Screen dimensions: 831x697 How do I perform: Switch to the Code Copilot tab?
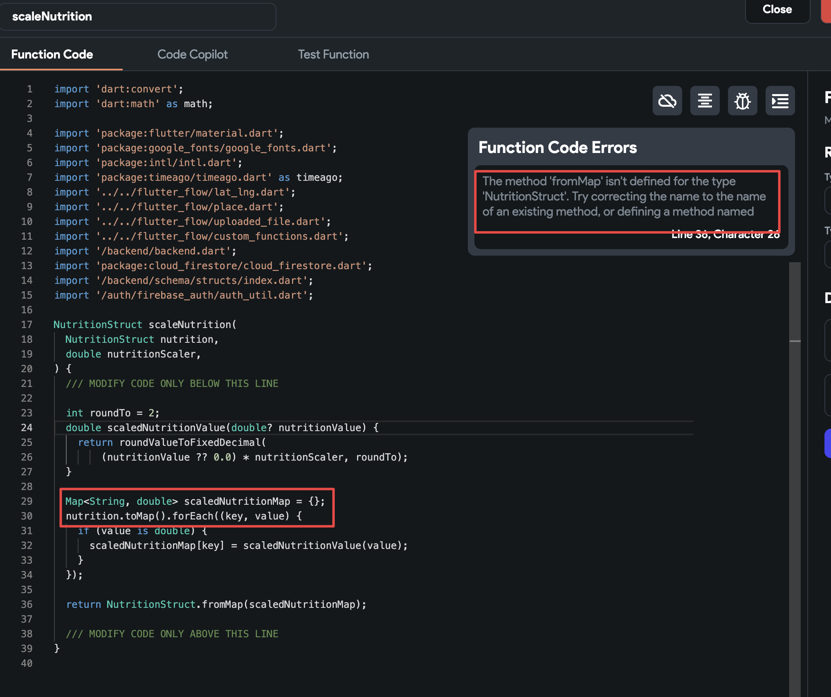192,54
